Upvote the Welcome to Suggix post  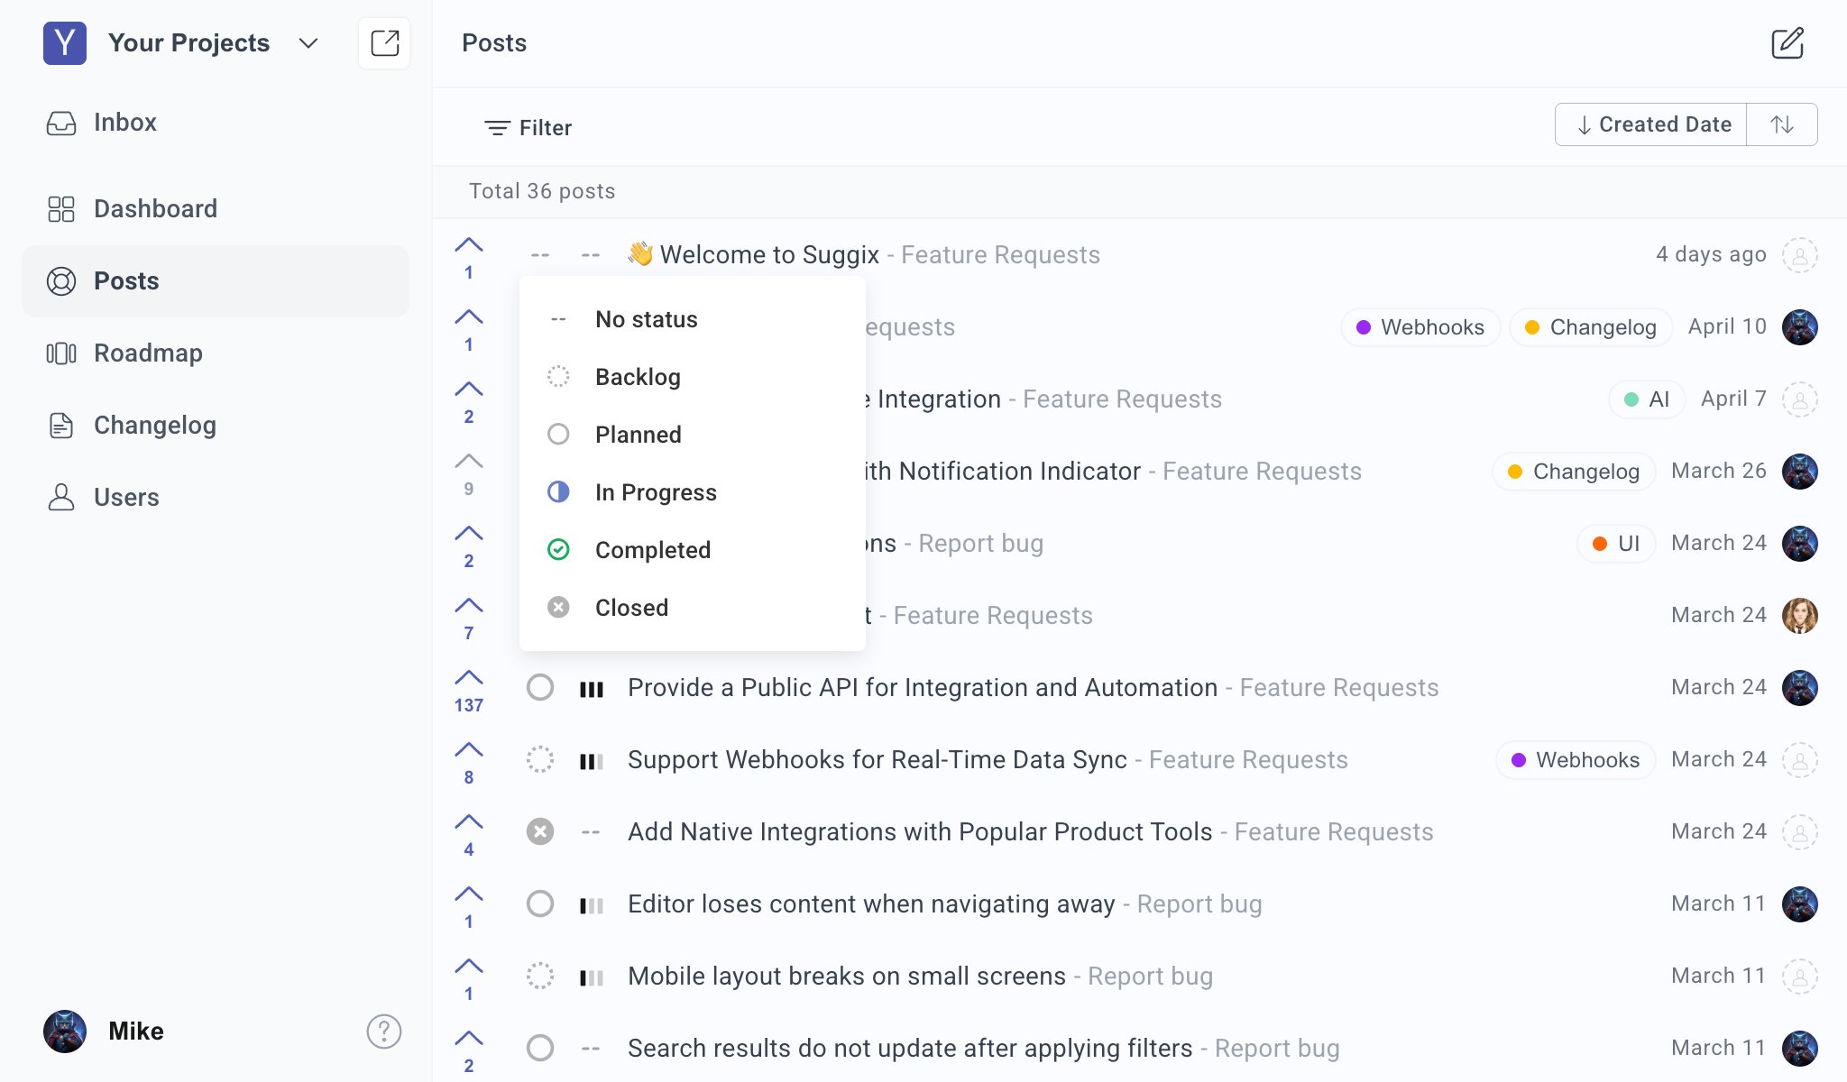(x=469, y=258)
